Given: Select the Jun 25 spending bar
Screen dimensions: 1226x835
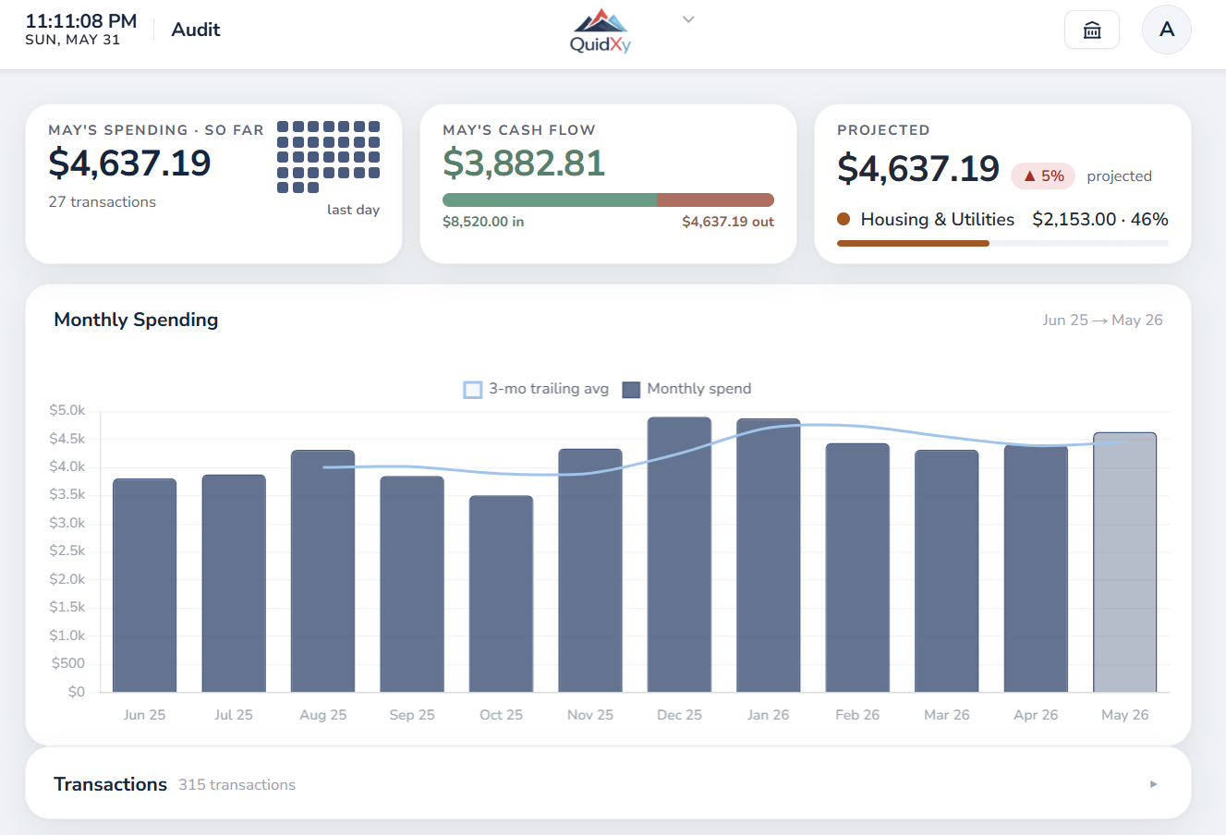Looking at the screenshot, I should click(145, 586).
